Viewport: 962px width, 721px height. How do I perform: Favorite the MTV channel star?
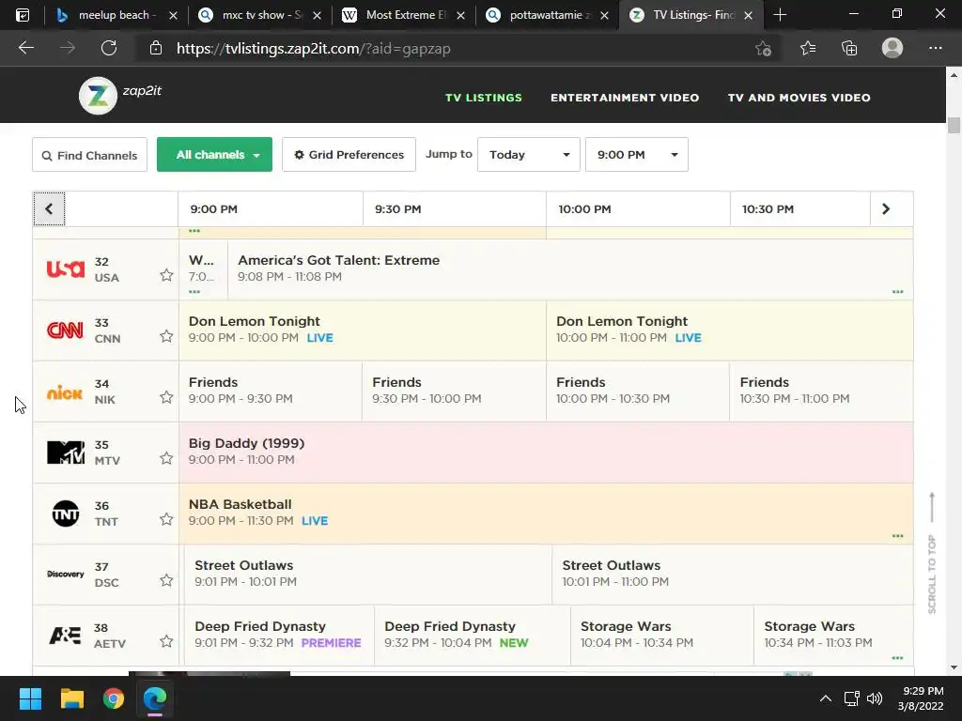(166, 458)
